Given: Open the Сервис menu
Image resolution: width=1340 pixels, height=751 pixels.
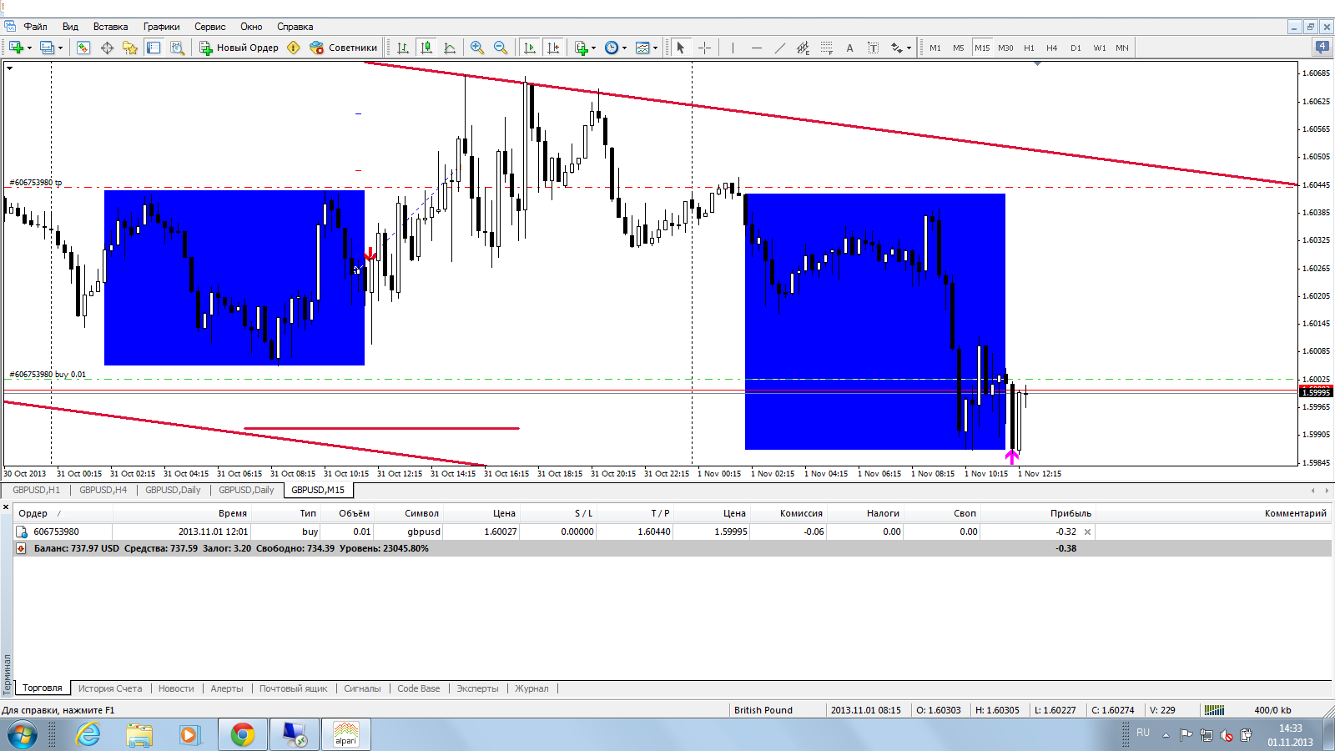Looking at the screenshot, I should pos(210,27).
